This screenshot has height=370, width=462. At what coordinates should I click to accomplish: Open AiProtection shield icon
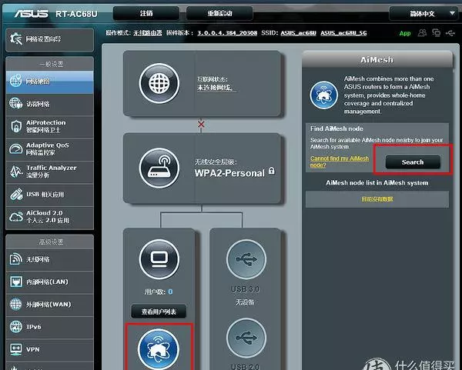click(15, 126)
